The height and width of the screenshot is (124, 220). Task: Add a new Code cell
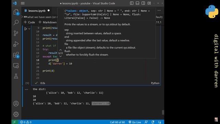[29, 22]
